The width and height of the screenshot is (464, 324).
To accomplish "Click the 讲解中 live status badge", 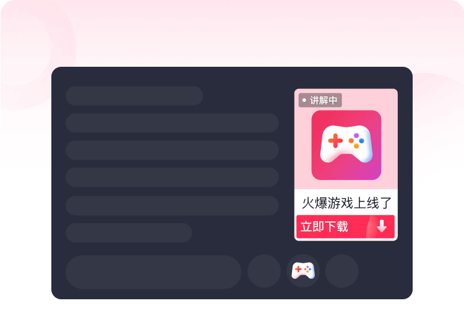I will tap(320, 100).
